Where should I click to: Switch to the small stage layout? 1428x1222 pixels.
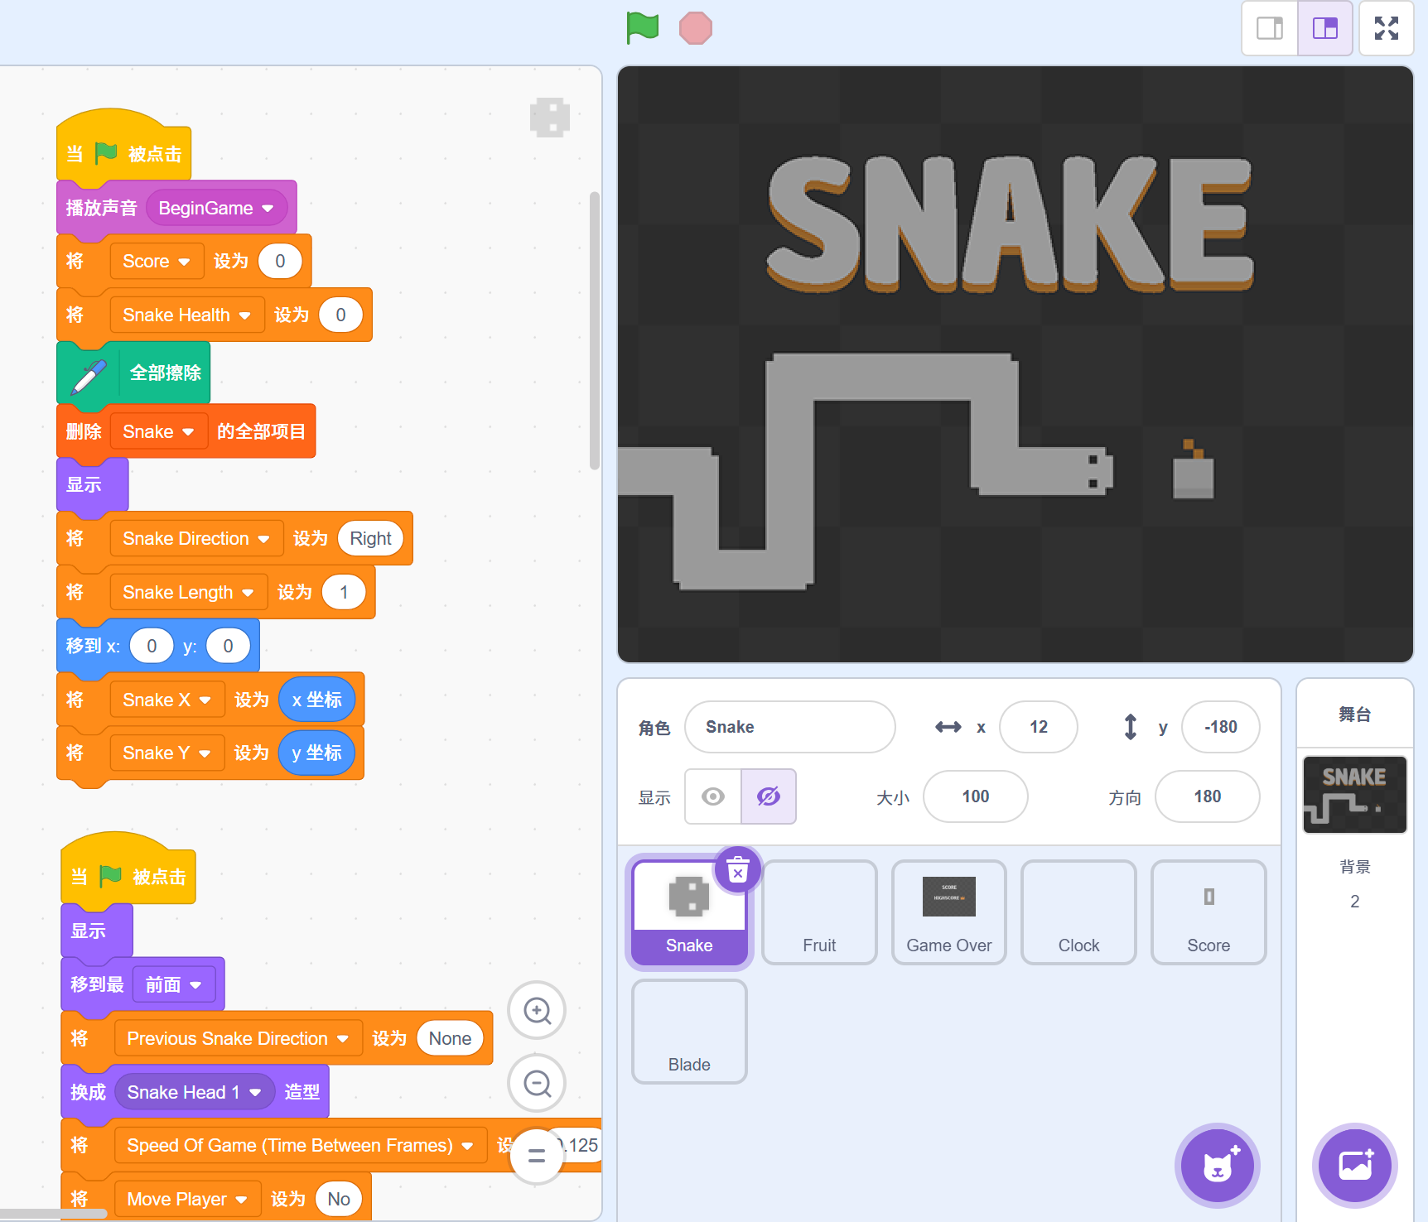tap(1269, 28)
